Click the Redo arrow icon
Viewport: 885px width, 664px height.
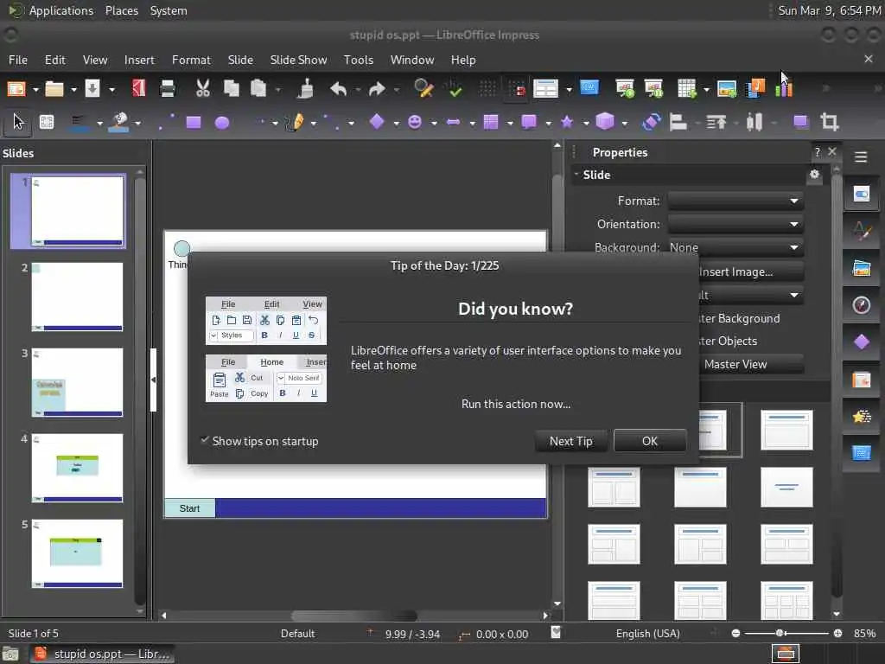click(377, 89)
